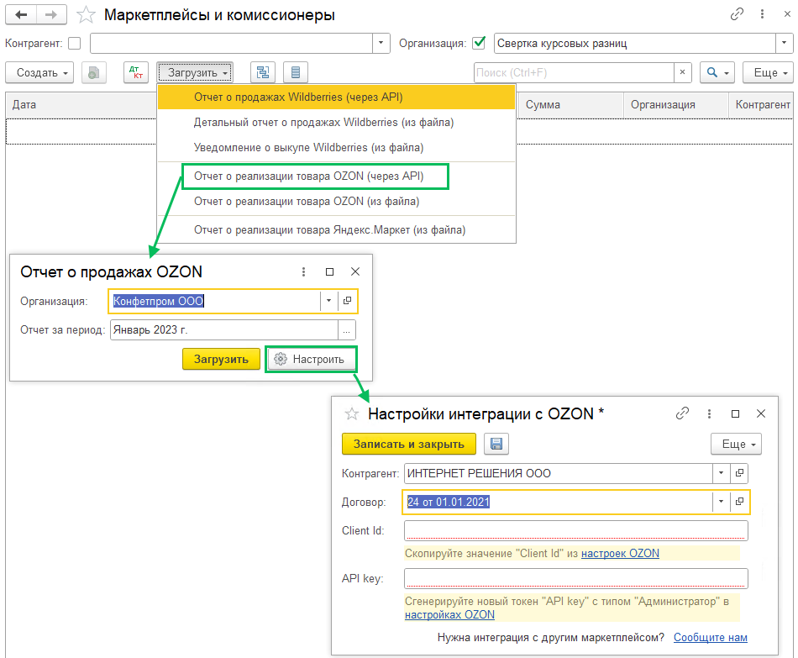Add page to favorites star
The height and width of the screenshot is (658, 798).
click(x=85, y=15)
